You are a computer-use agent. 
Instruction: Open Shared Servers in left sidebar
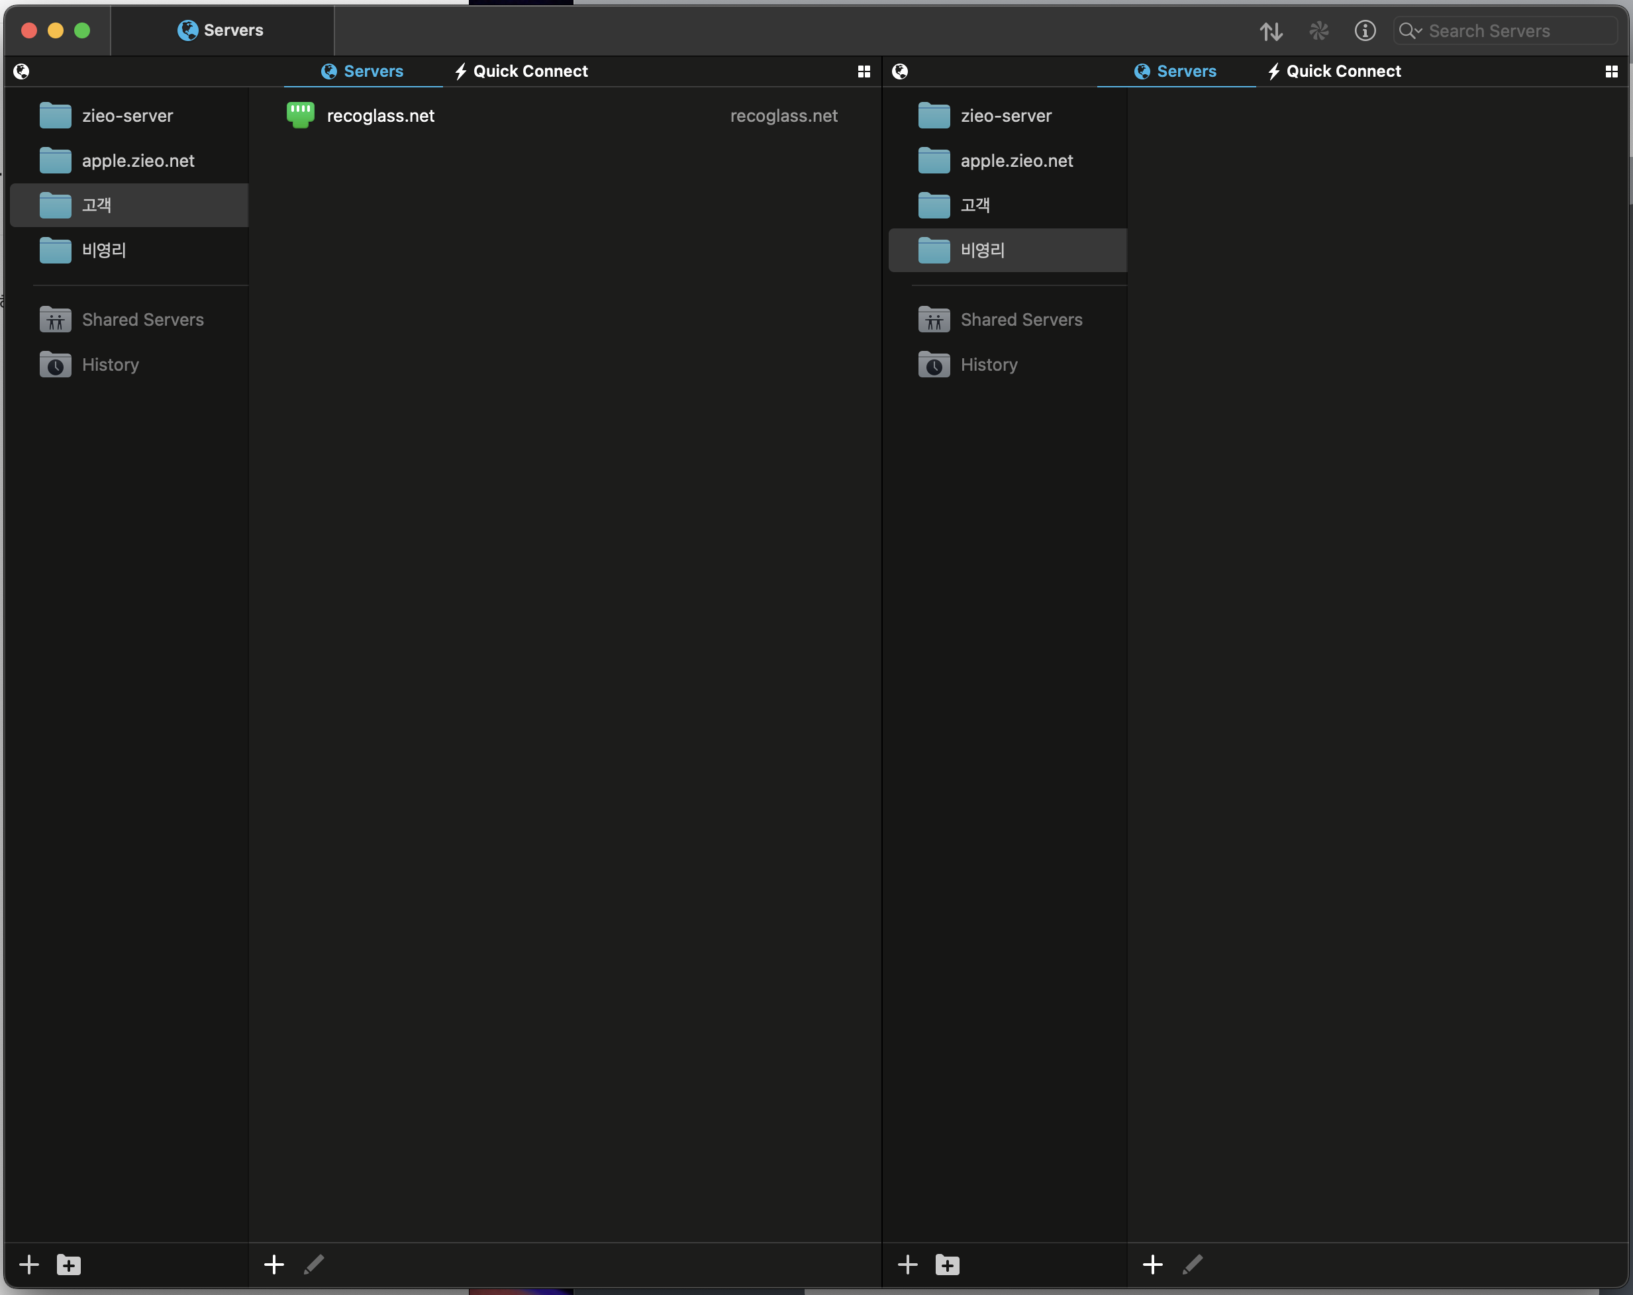click(x=142, y=320)
